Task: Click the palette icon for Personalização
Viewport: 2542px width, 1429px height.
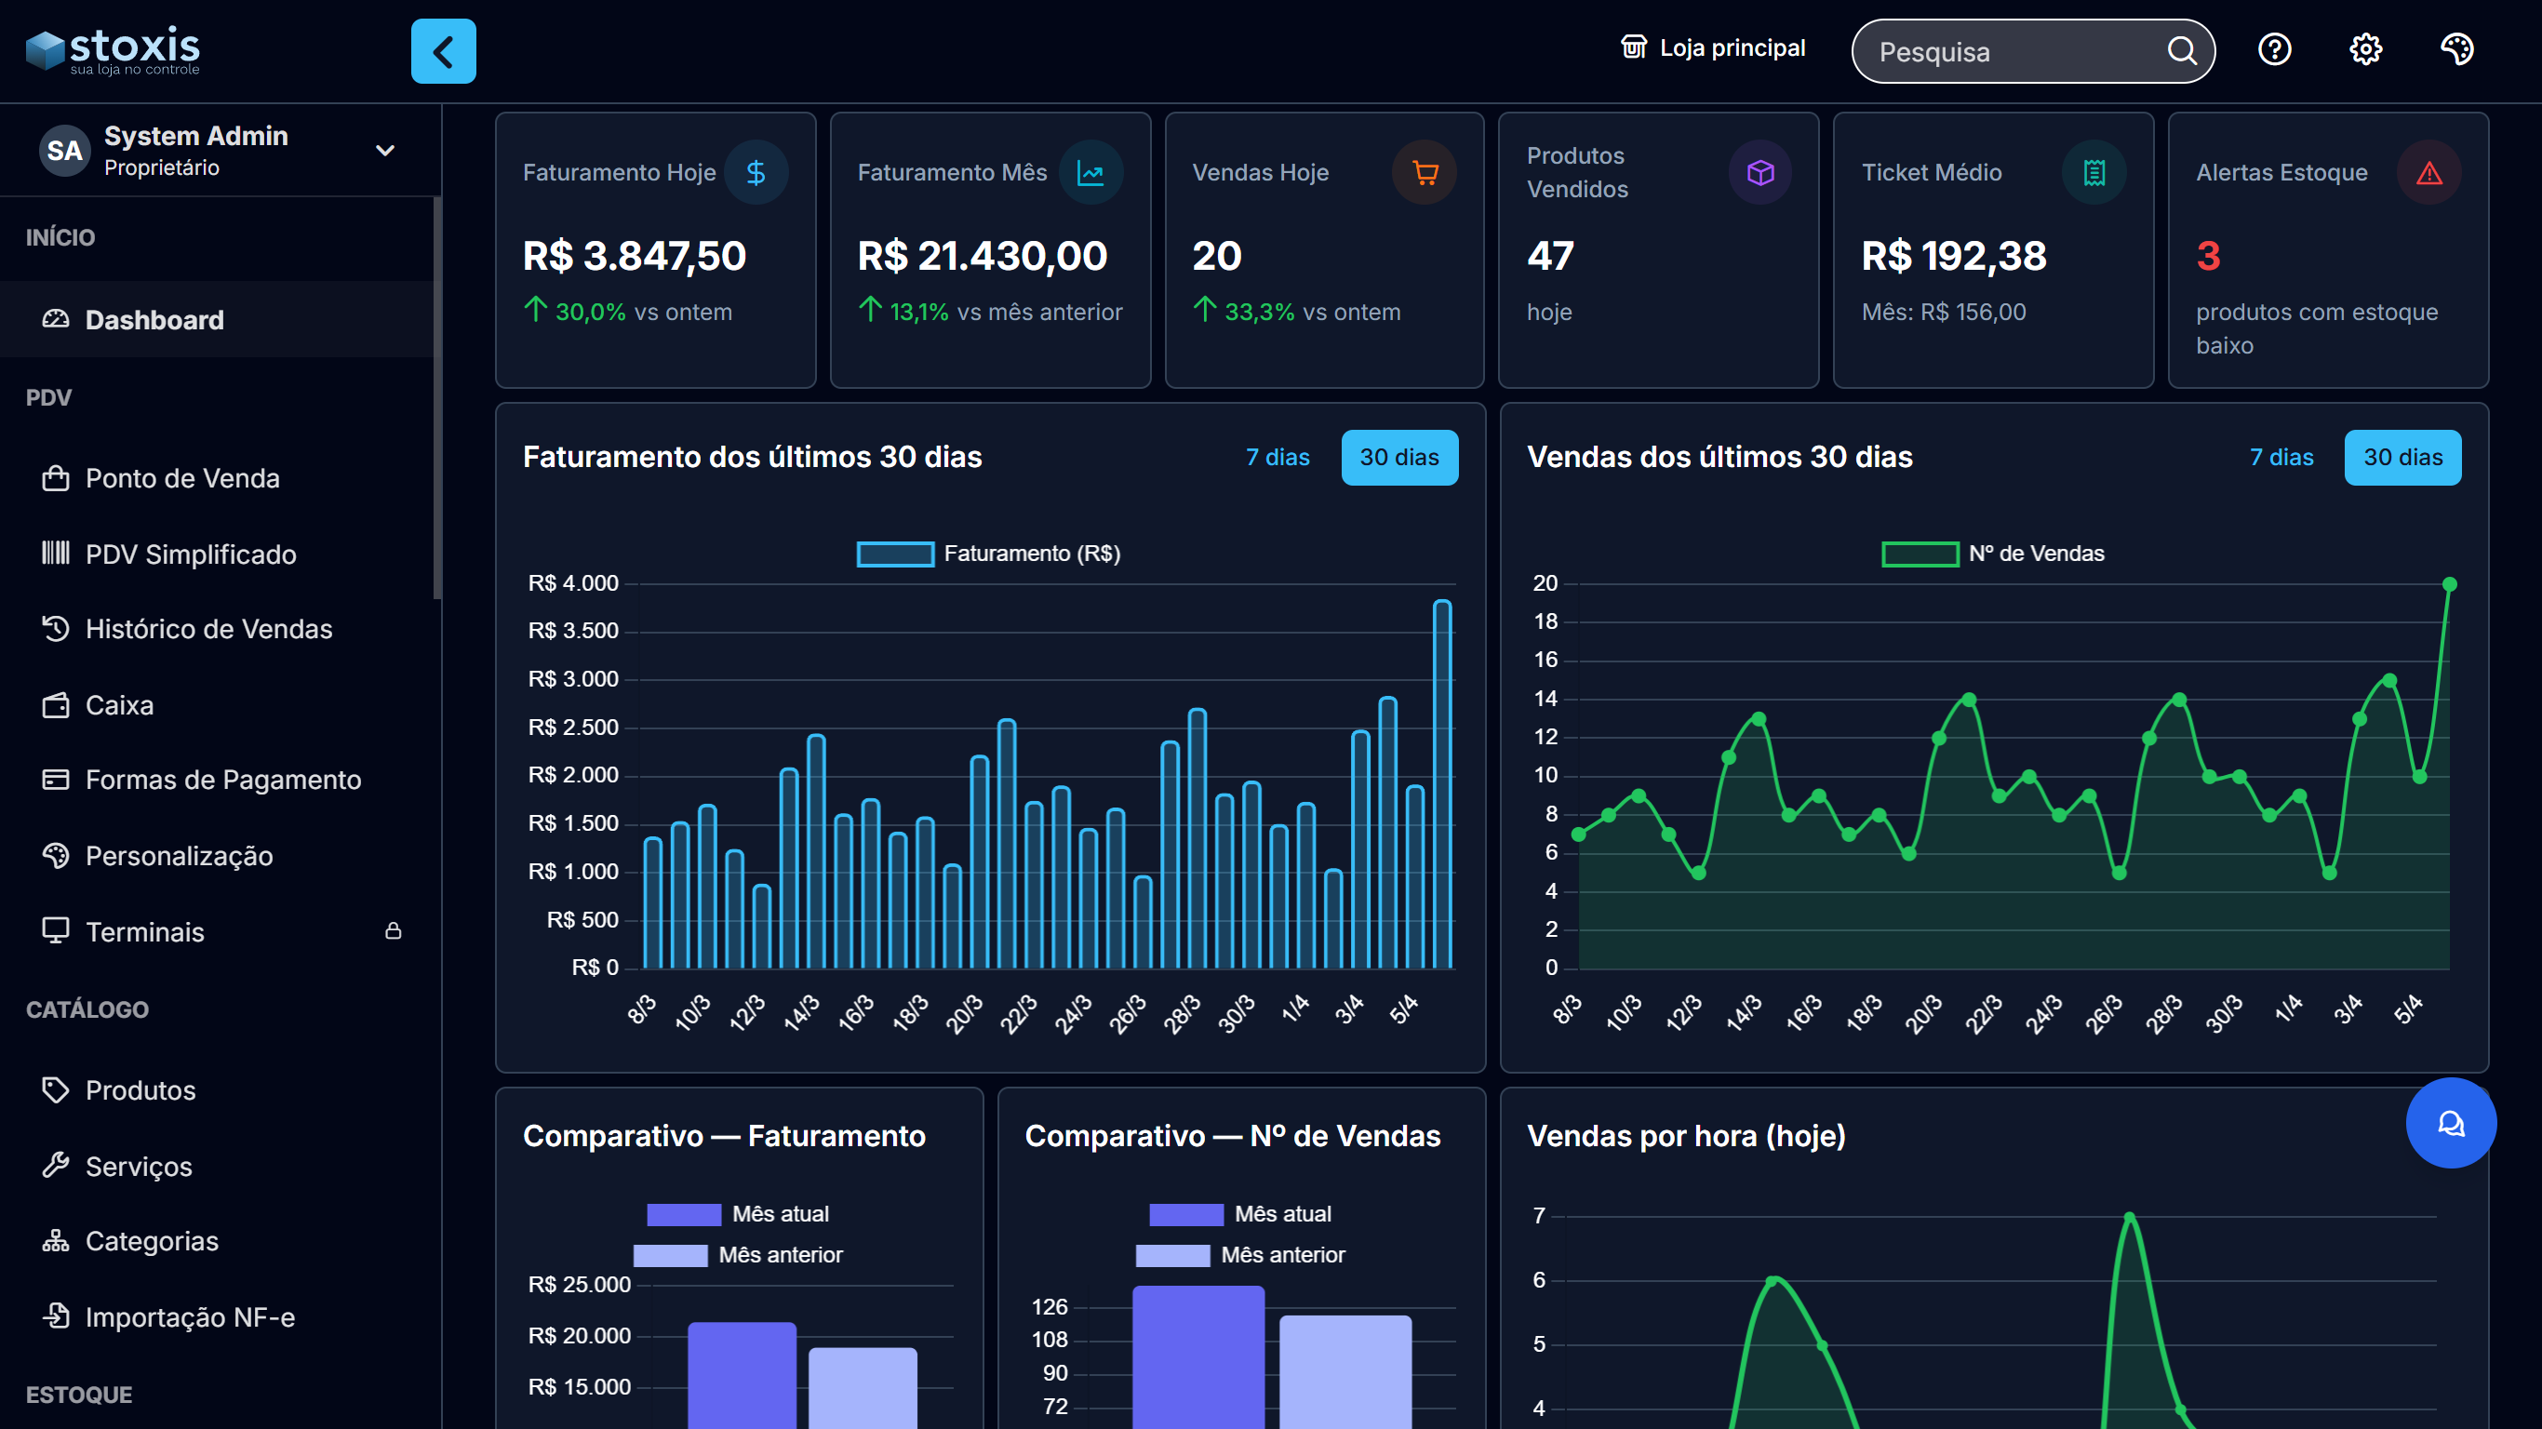Action: [x=55, y=856]
